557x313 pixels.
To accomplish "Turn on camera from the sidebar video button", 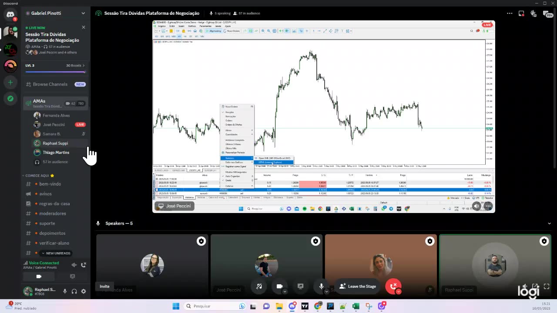I will coord(39,276).
